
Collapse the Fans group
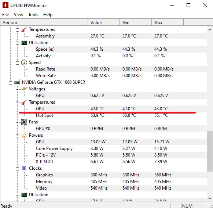(17, 122)
